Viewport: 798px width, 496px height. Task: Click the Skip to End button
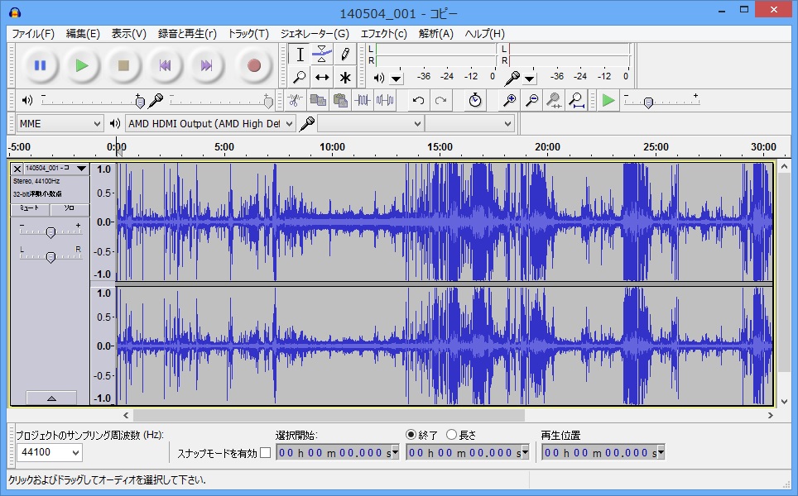click(x=207, y=65)
